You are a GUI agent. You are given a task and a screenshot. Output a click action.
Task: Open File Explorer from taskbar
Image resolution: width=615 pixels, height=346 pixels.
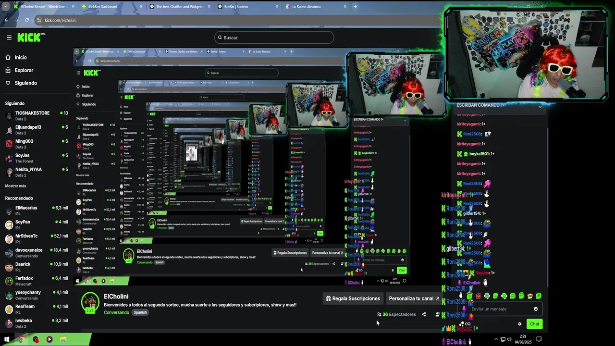[x=63, y=339]
